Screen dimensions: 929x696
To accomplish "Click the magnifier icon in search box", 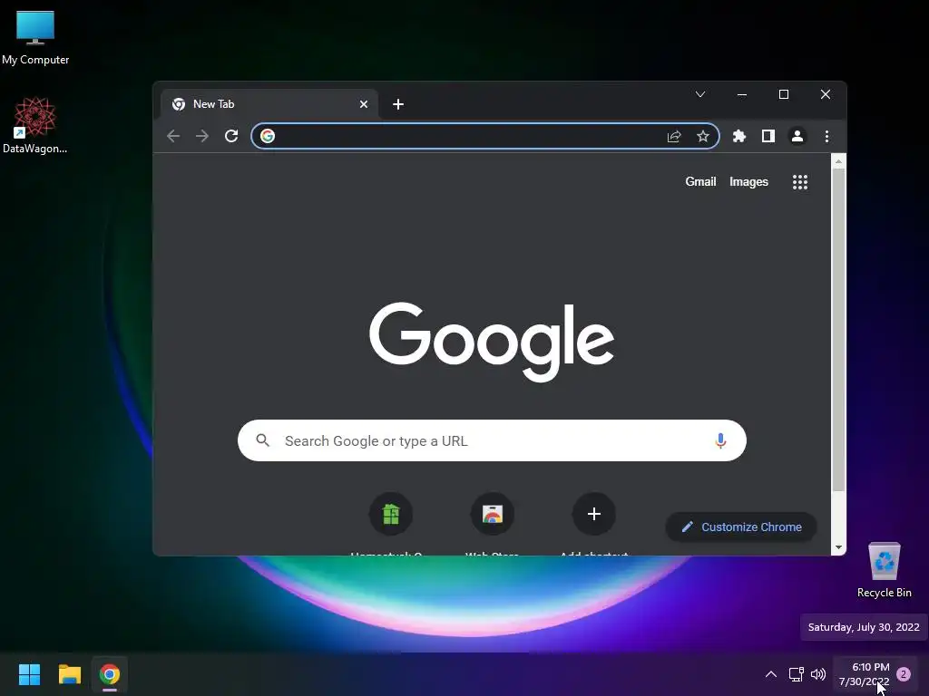I will 262,440.
